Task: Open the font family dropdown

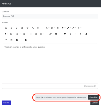Action: tap(48, 28)
